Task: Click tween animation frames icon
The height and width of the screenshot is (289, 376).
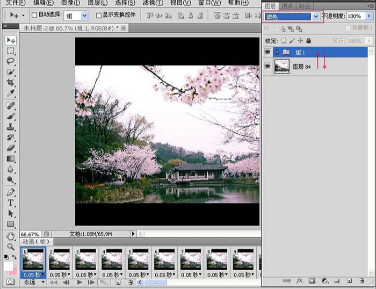Action: coord(104,282)
